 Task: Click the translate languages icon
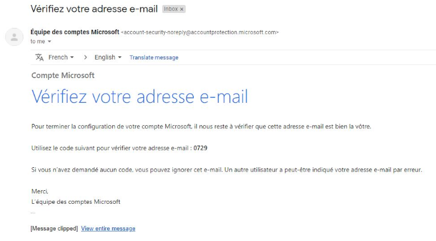[x=40, y=58]
